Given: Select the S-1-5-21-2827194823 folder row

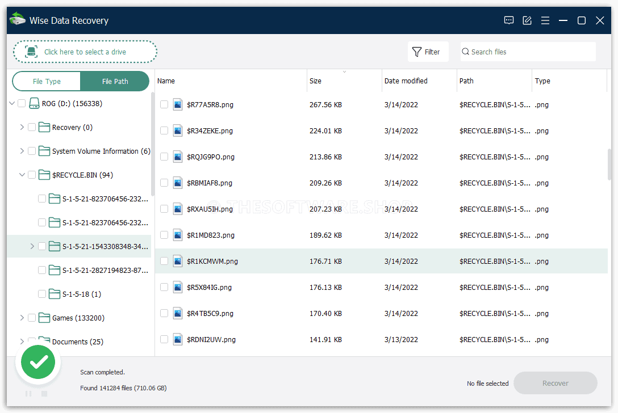Looking at the screenshot, I should tap(79, 271).
